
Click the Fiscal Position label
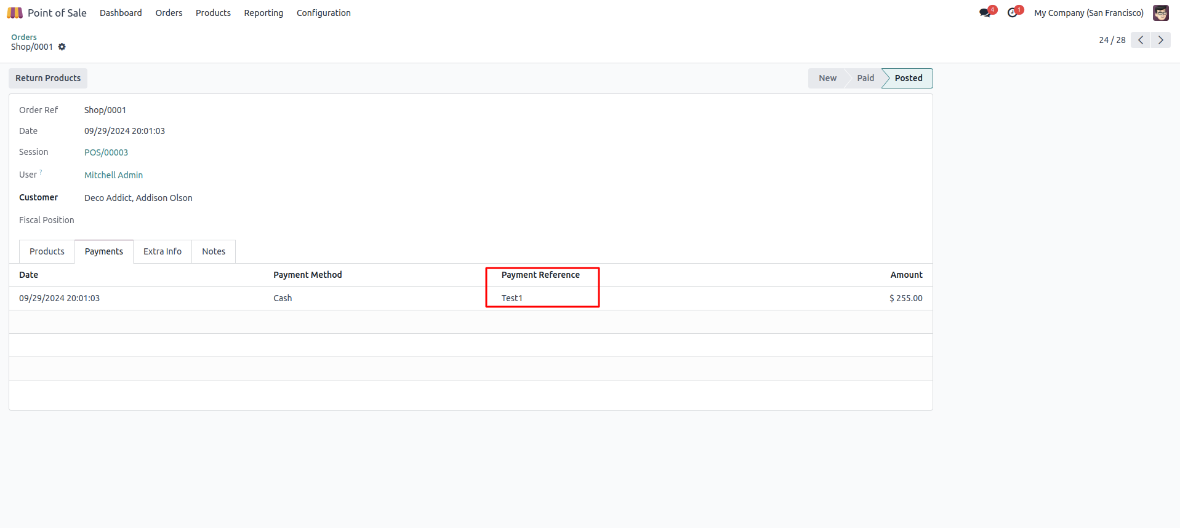47,220
